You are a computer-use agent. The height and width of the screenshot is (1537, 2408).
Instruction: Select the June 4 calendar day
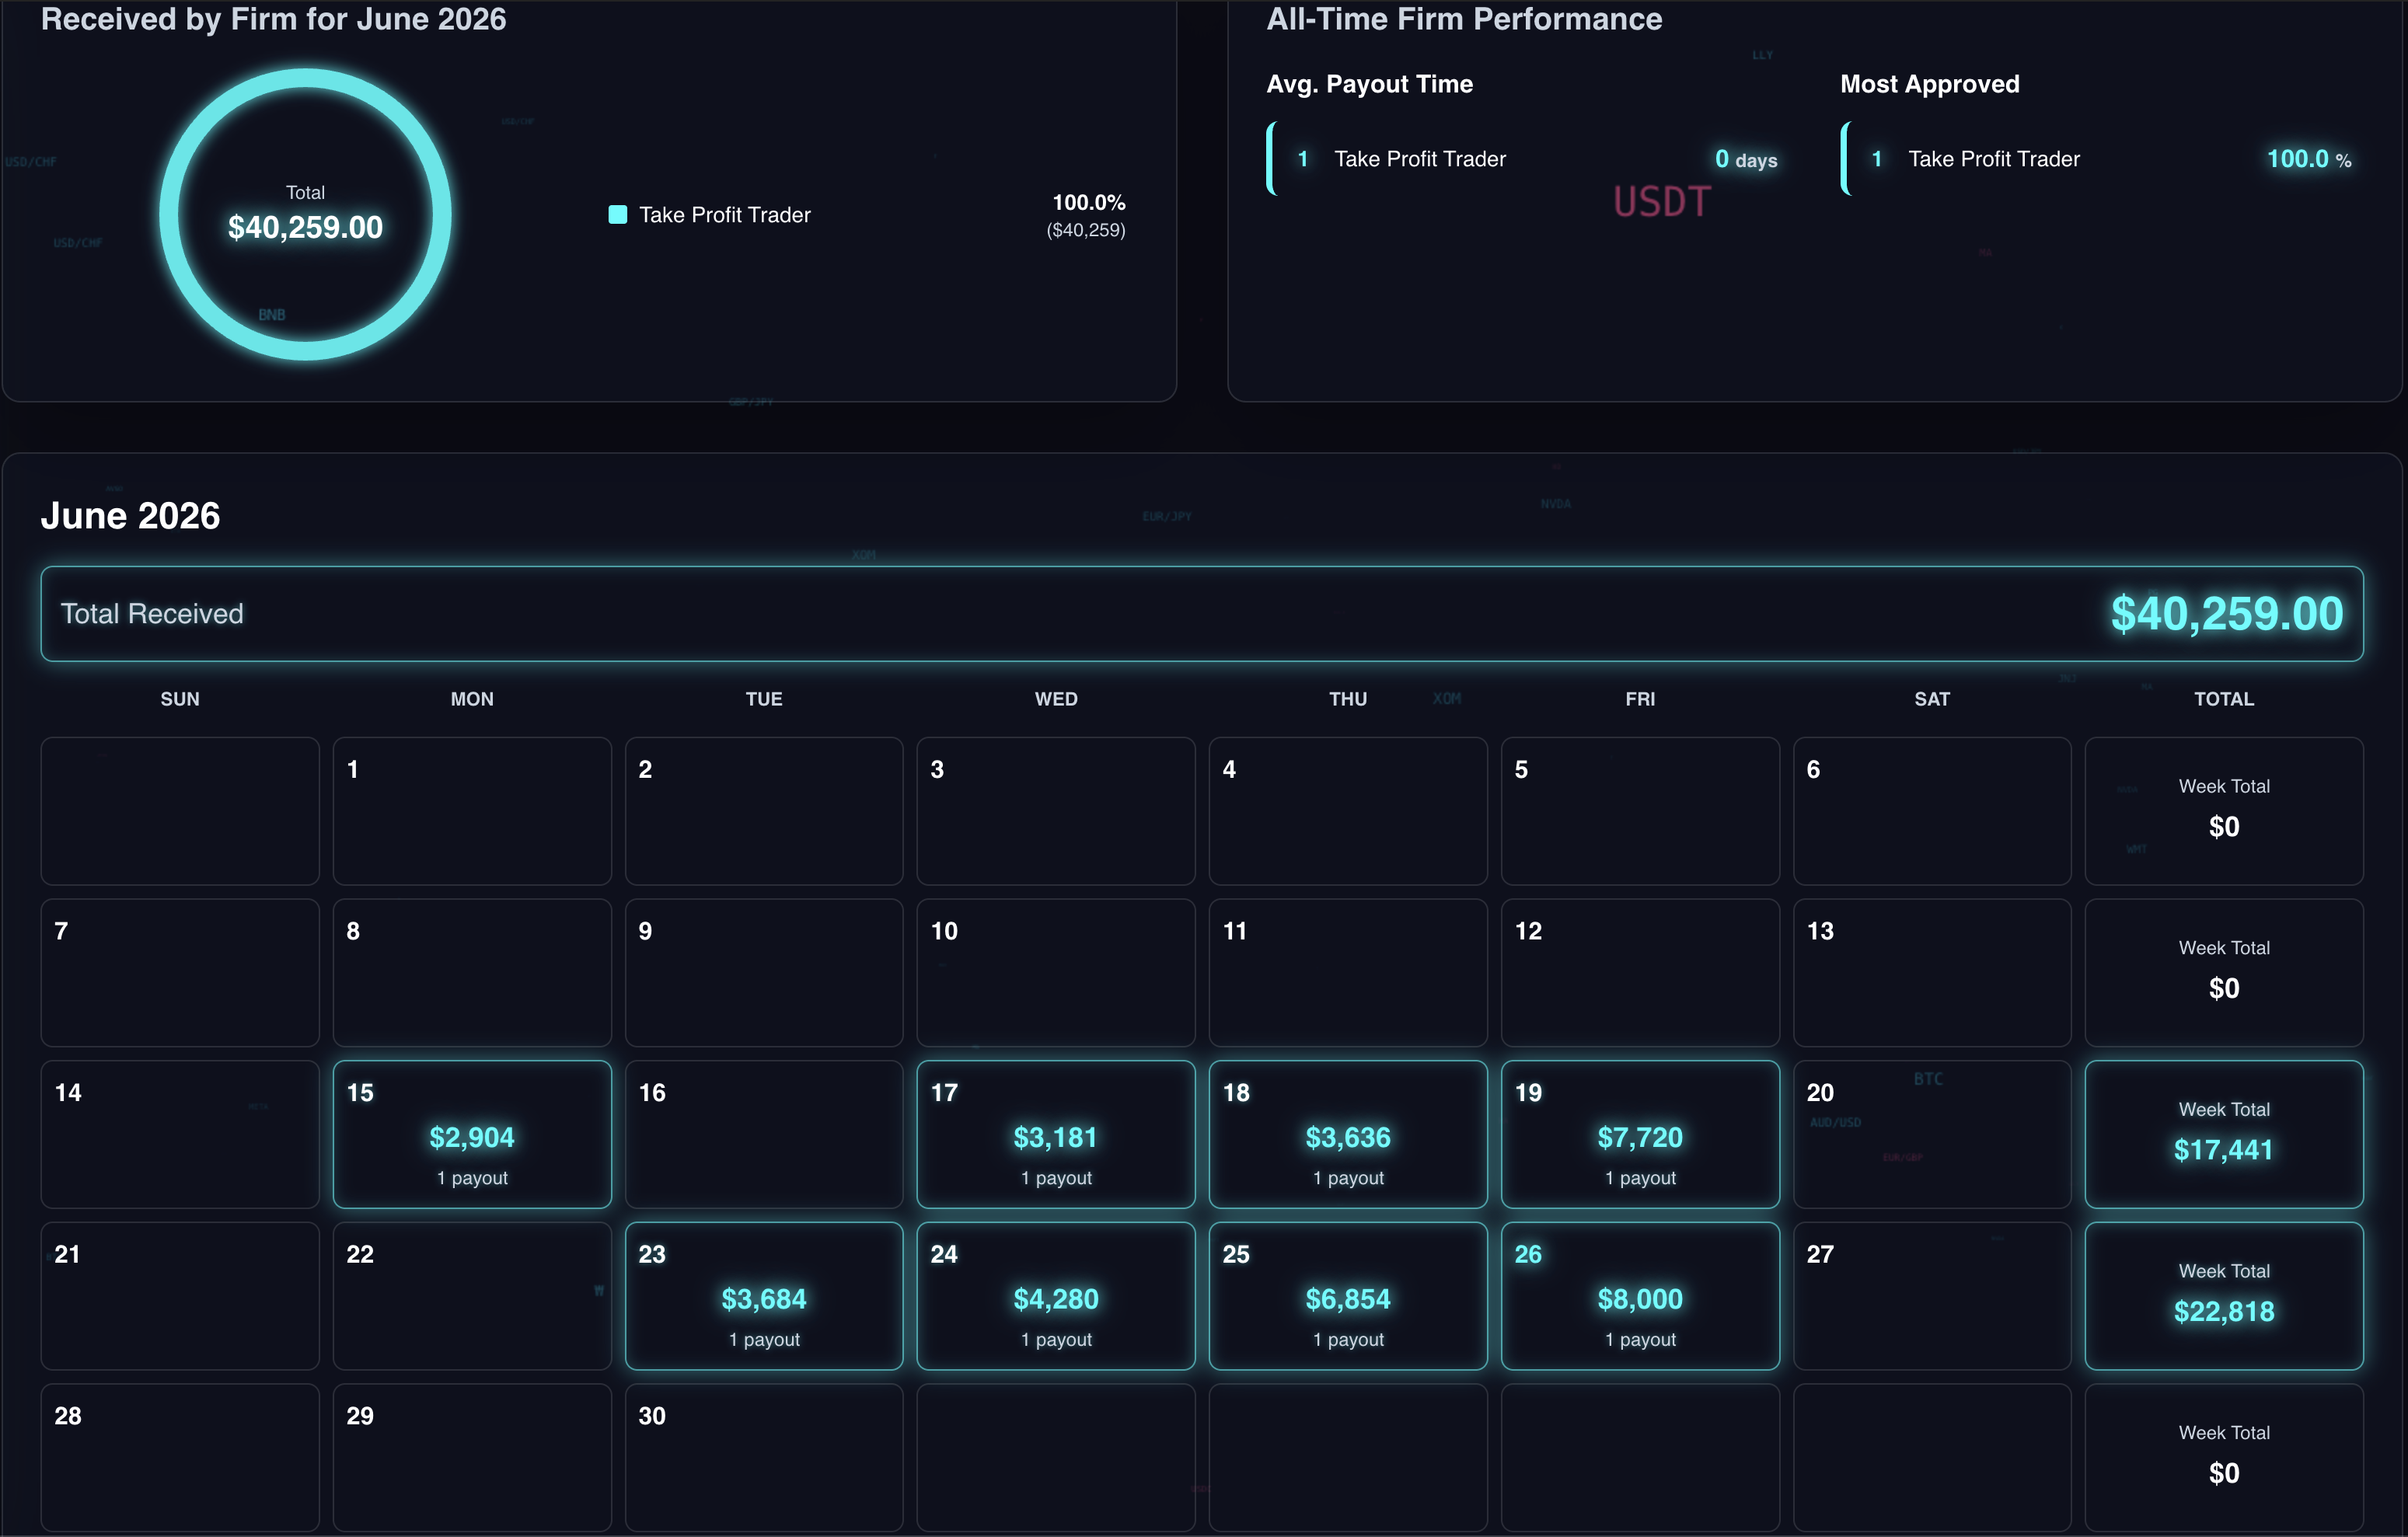click(x=1348, y=811)
